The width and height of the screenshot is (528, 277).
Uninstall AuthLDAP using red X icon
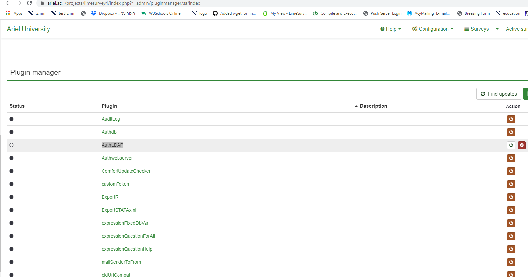[x=521, y=145]
